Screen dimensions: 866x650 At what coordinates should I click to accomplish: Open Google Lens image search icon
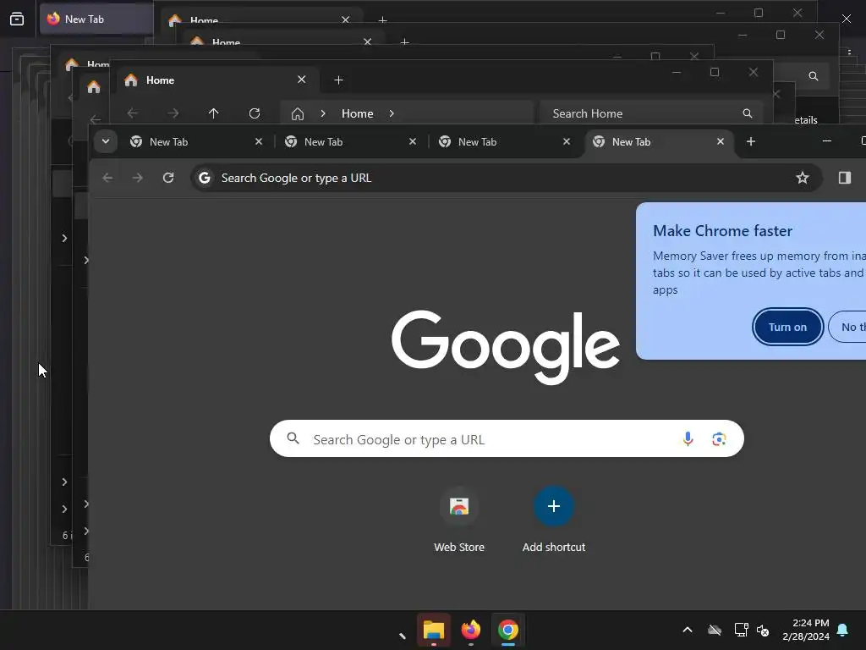click(719, 439)
